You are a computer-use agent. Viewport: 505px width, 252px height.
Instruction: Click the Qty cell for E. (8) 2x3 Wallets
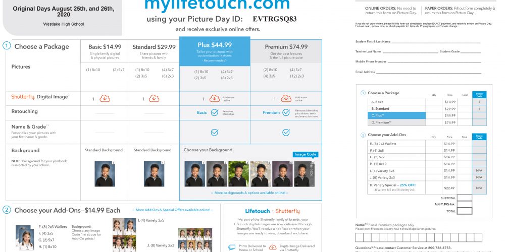coord(433,144)
